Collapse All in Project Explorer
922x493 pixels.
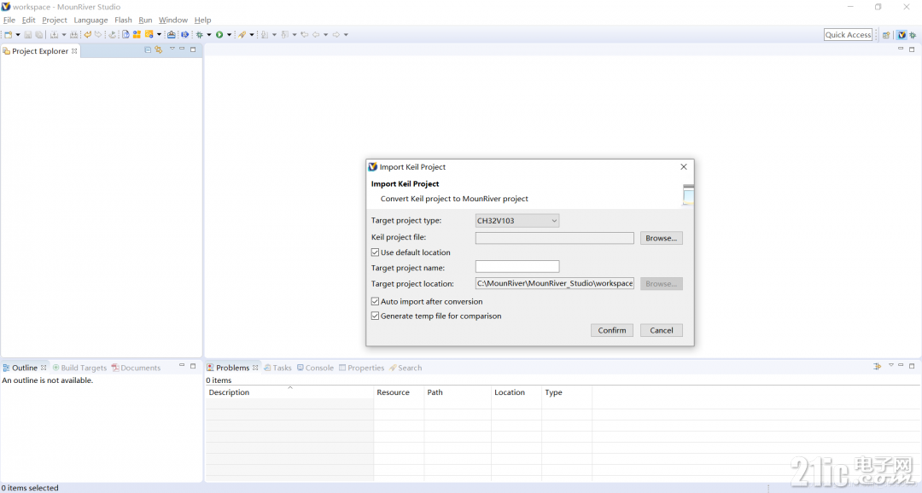[x=148, y=50]
